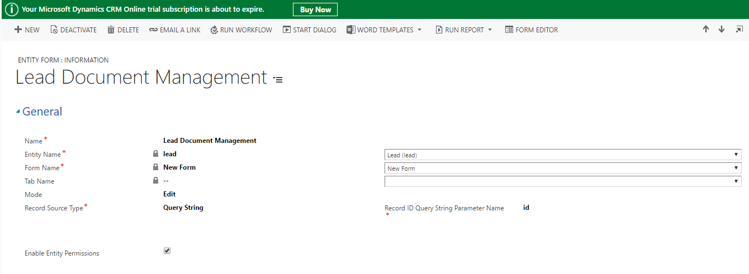
Task: Open the Run Report menu
Action: (463, 30)
